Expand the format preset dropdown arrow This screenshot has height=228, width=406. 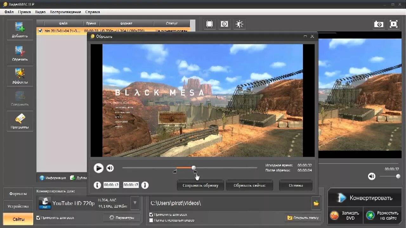pos(135,203)
